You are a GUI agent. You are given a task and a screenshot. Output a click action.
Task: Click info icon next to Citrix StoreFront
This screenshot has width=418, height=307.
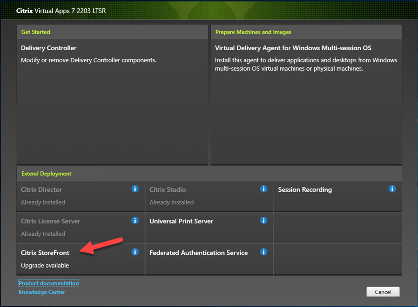[135, 252]
